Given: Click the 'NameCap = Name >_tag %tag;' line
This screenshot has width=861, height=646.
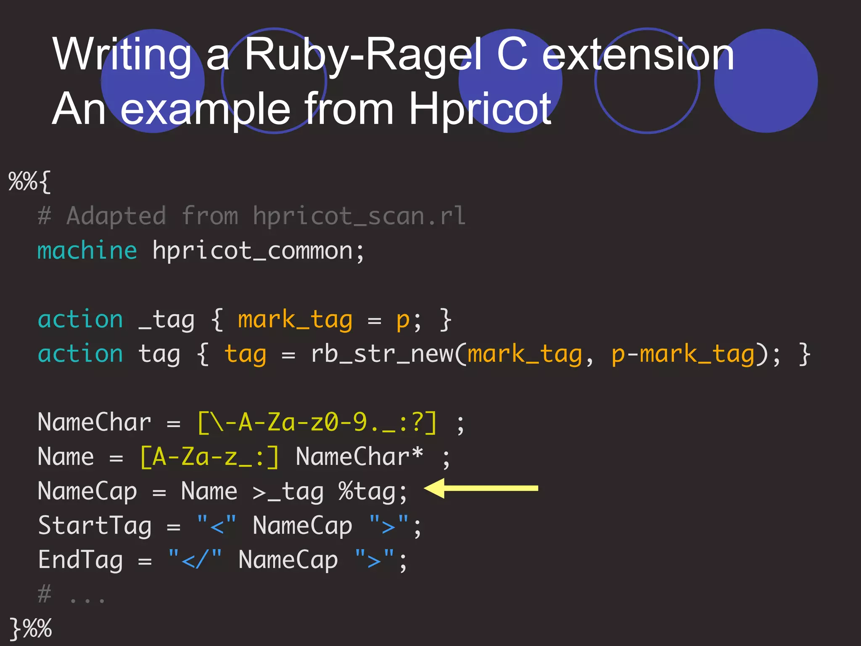Looking at the screenshot, I should (x=223, y=492).
